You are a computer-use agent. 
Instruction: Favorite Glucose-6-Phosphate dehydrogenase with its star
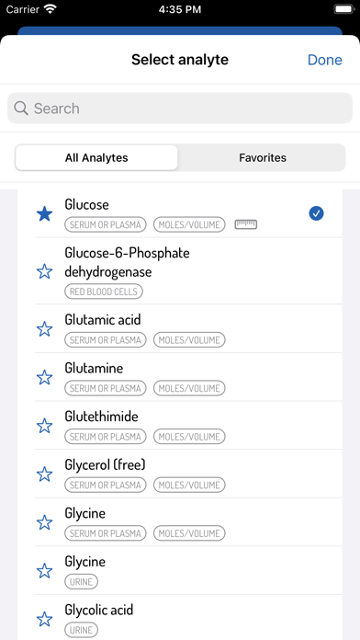click(x=44, y=271)
